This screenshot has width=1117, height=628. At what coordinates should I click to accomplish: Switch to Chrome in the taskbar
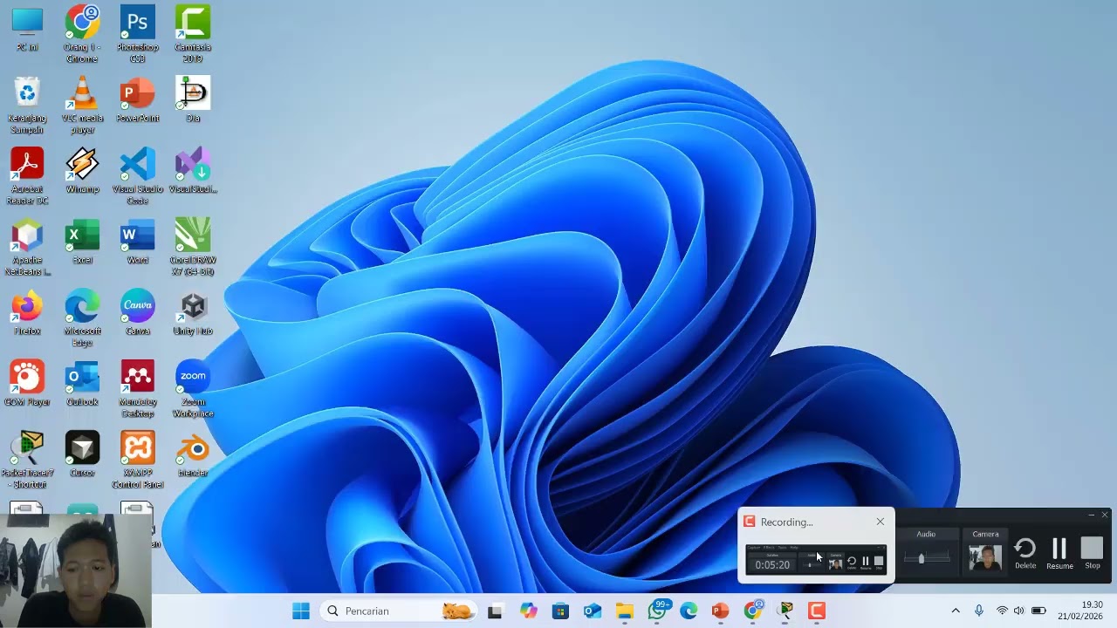pyautogui.click(x=753, y=611)
